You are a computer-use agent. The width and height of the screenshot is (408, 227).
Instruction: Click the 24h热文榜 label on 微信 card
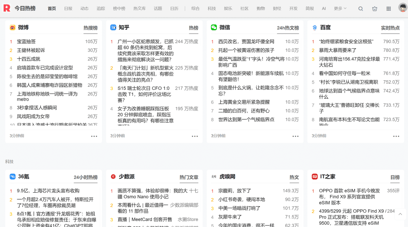pyautogui.click(x=287, y=28)
